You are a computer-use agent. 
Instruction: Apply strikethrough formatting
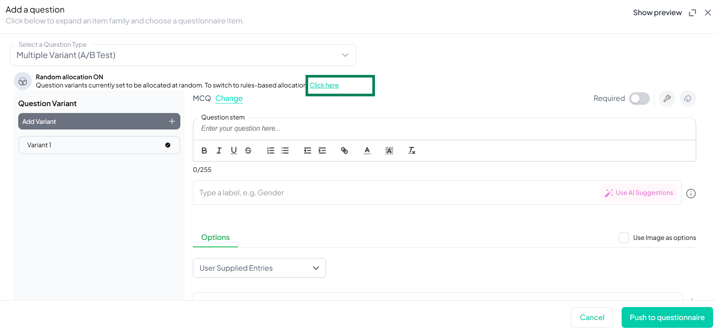click(x=248, y=151)
